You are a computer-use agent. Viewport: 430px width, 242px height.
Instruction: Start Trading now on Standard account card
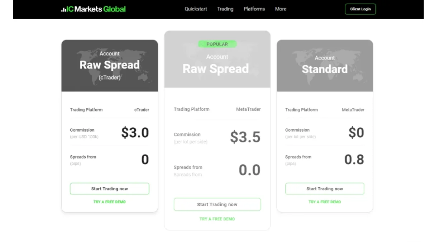(325, 189)
